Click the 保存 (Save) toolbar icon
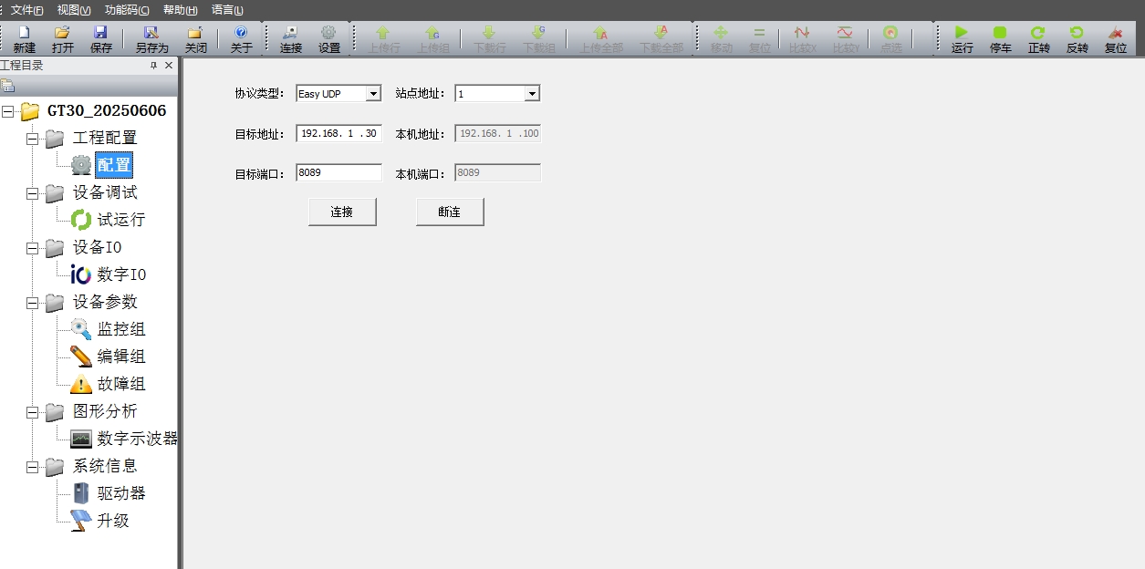 [x=101, y=38]
